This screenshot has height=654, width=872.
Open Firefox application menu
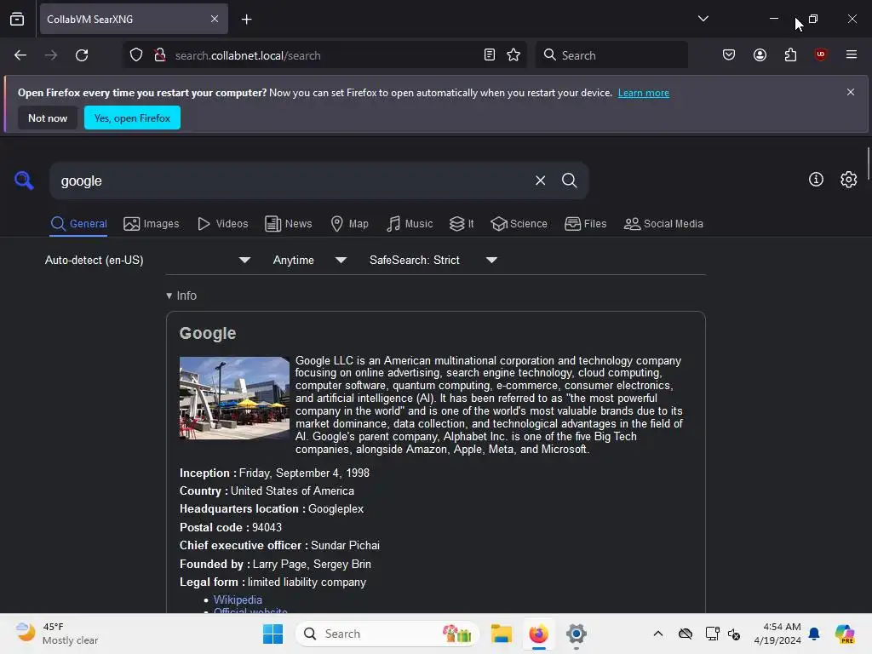(851, 54)
